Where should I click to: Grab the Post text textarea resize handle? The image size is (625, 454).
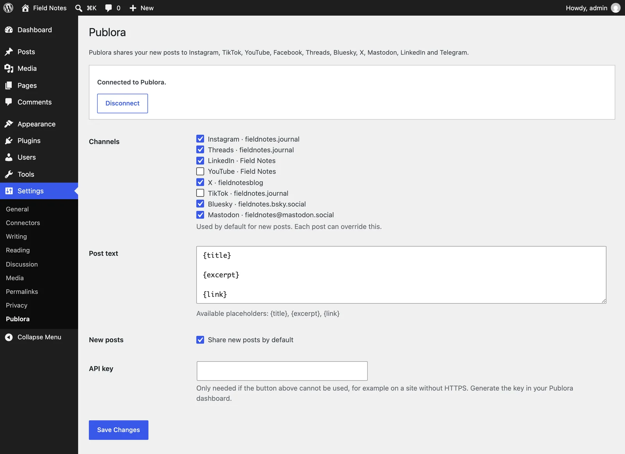tap(604, 300)
